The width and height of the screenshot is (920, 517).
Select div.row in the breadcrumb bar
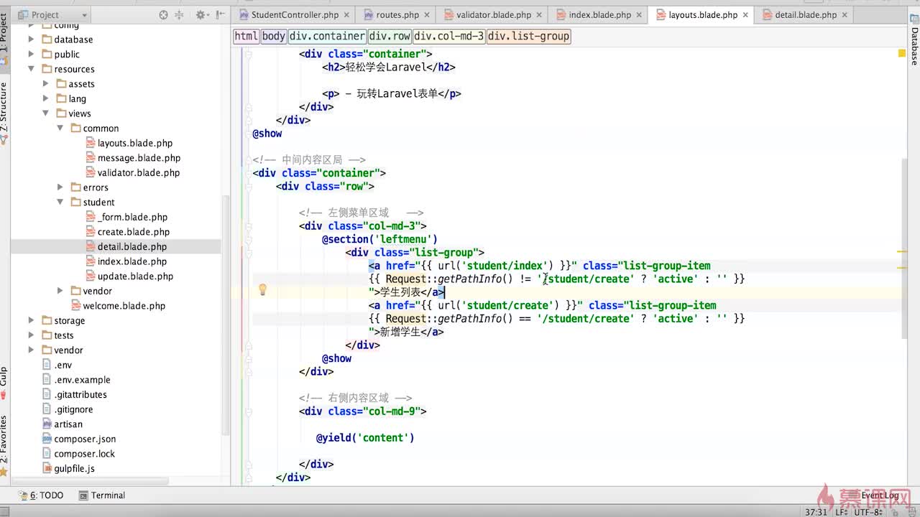(390, 36)
